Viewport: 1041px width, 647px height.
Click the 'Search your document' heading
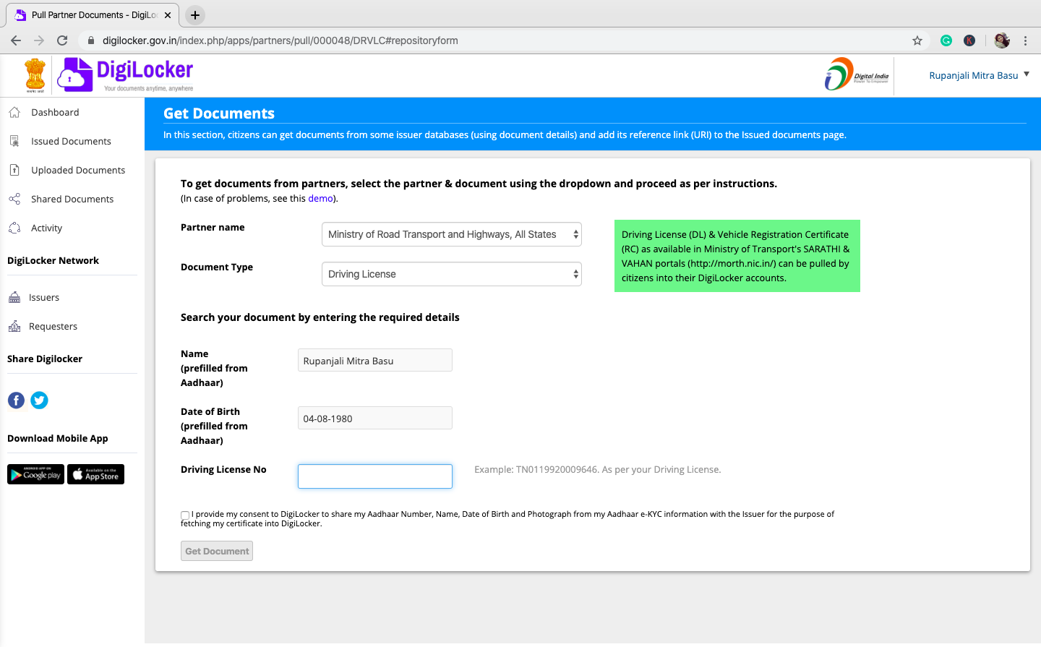[x=320, y=317]
